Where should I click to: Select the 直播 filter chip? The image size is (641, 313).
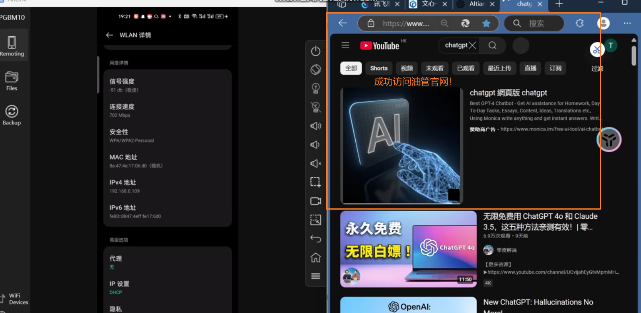coord(530,68)
